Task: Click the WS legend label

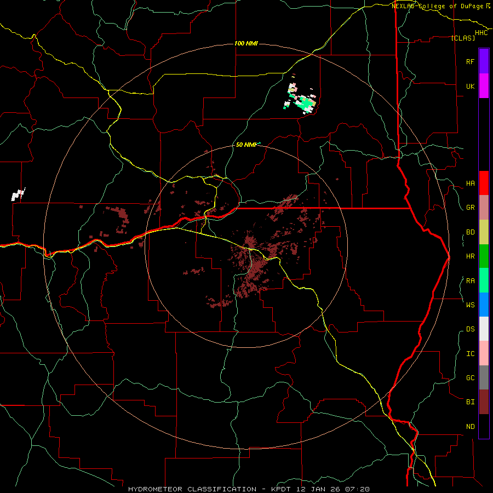Action: (470, 305)
